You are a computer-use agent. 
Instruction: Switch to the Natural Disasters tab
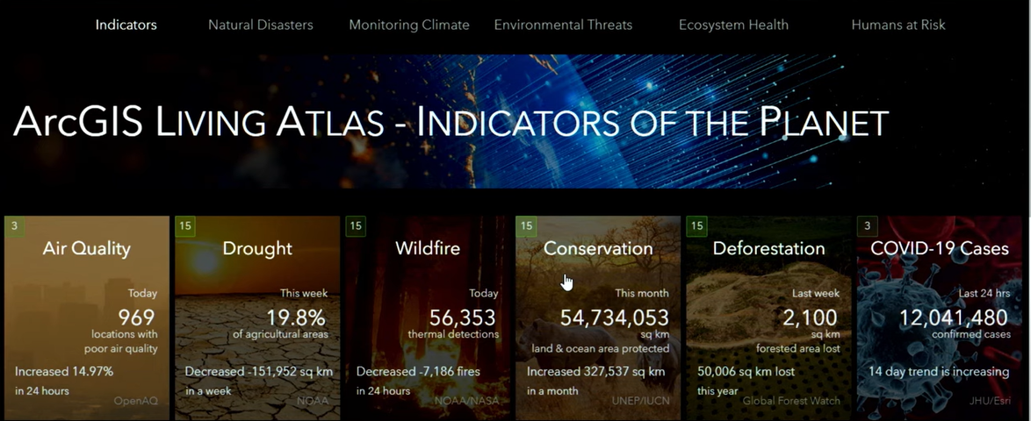(x=260, y=25)
